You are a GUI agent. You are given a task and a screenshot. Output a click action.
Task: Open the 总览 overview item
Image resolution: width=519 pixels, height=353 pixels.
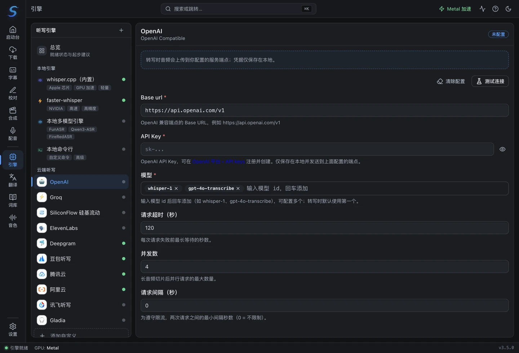(81, 51)
